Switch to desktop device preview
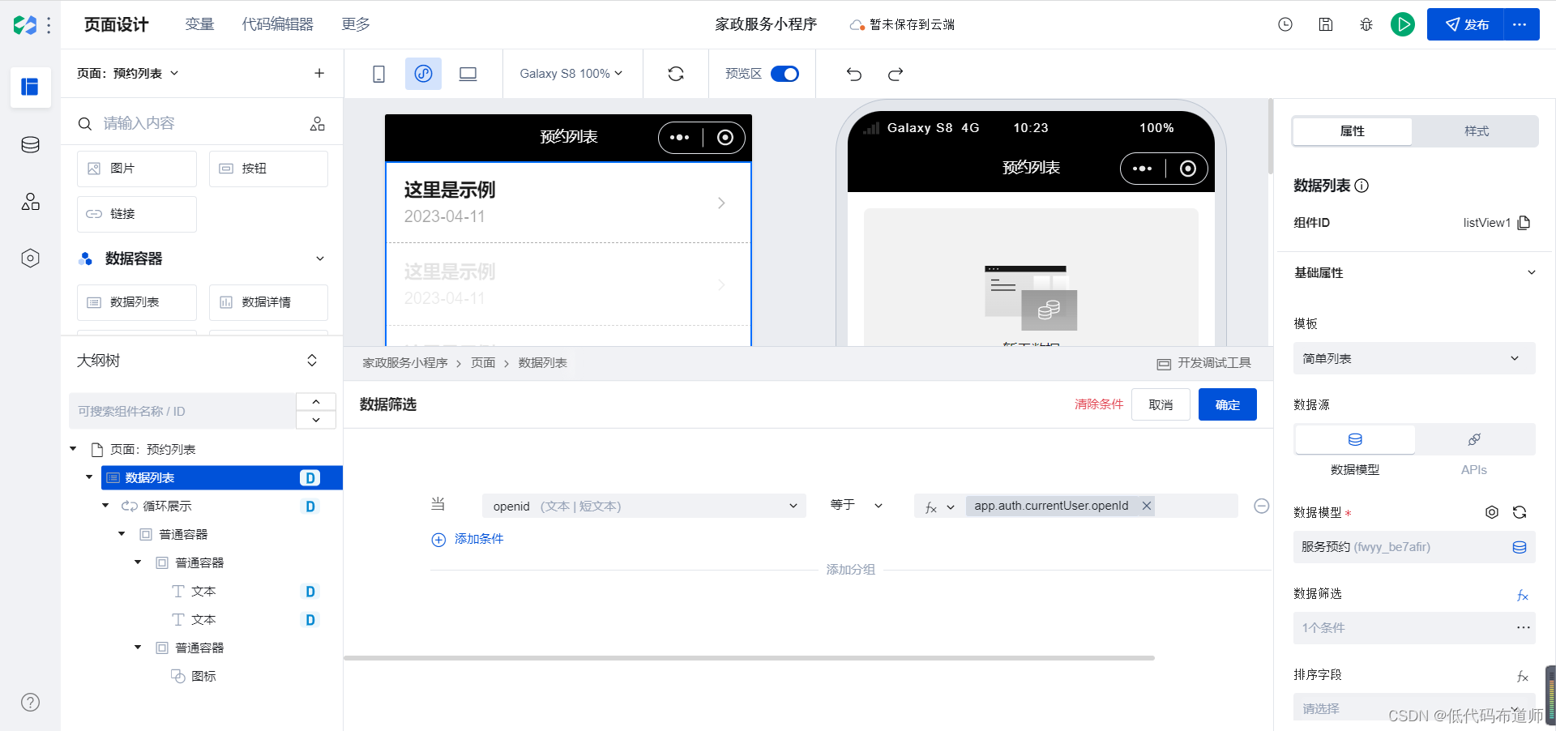The image size is (1556, 731). [x=468, y=74]
